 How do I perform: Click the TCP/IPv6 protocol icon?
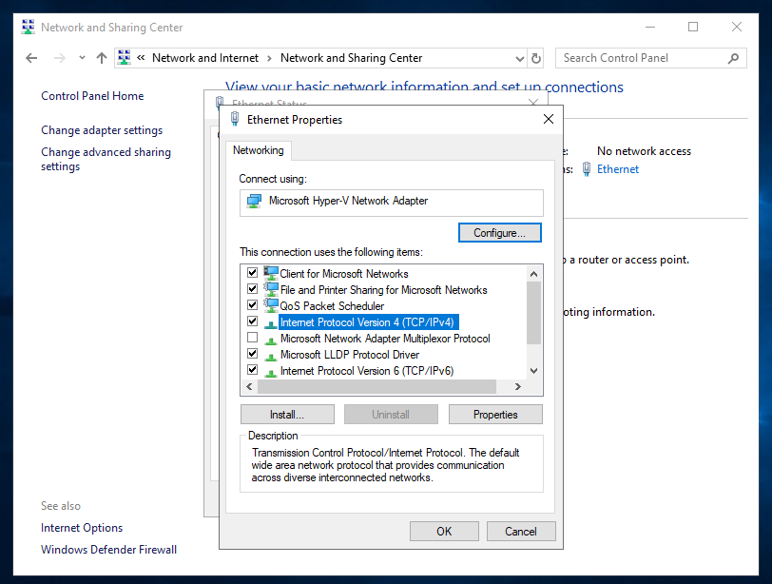tap(270, 372)
